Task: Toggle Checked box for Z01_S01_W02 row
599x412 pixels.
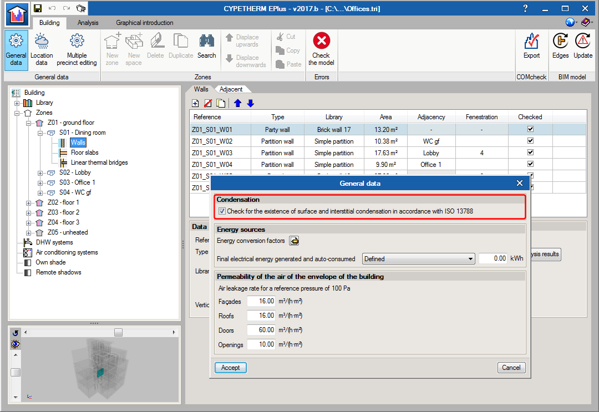Action: click(x=530, y=141)
